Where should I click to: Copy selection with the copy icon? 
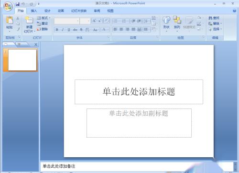18,24
